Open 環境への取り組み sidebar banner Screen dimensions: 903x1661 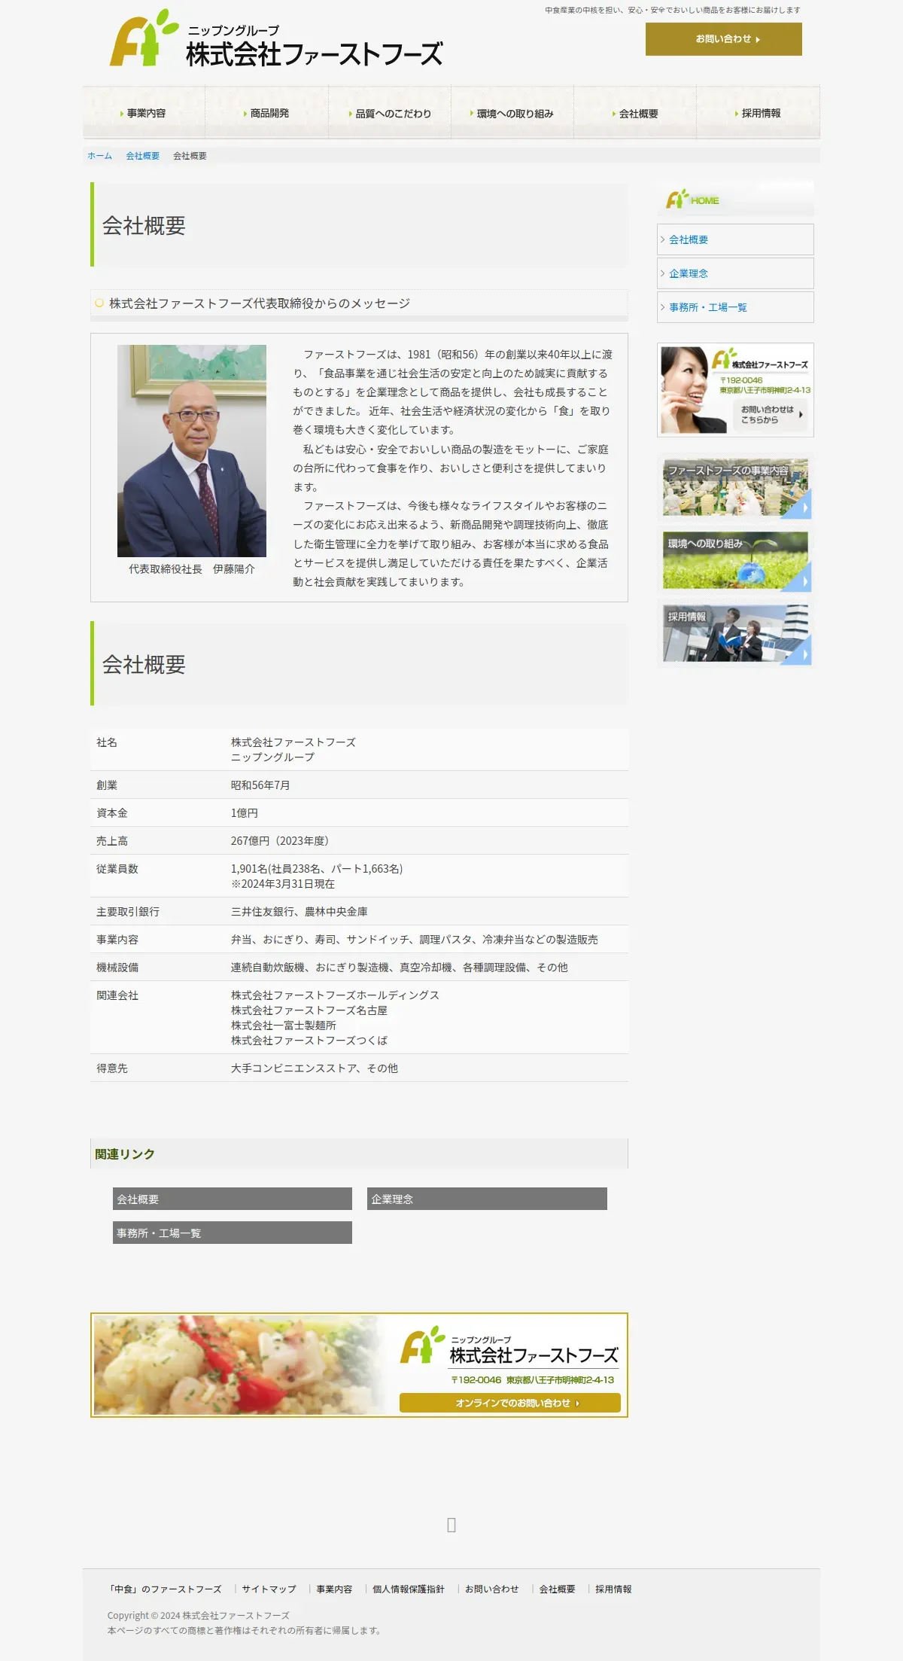[x=736, y=561]
